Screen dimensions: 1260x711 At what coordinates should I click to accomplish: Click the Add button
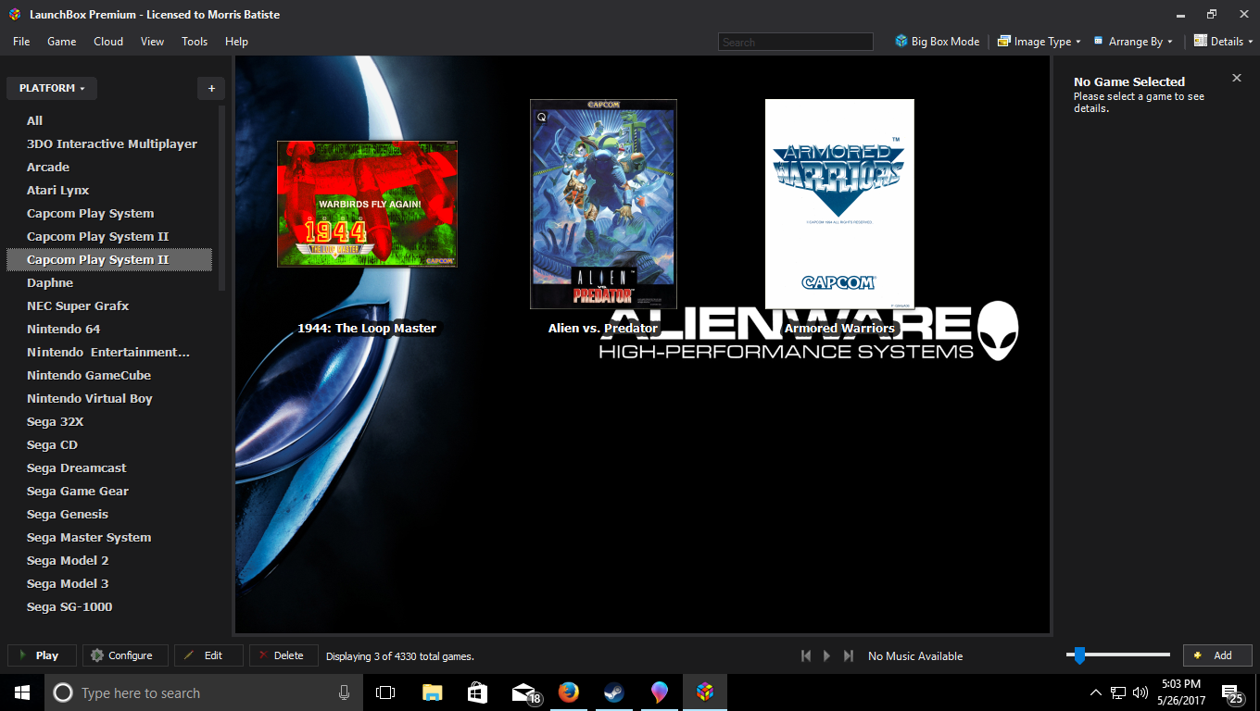click(x=1217, y=655)
